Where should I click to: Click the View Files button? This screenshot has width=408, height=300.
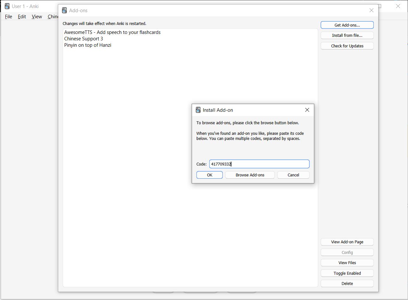click(x=347, y=263)
